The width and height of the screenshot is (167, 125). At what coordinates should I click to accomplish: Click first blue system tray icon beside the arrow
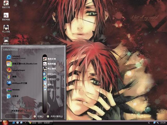(x=154, y=123)
